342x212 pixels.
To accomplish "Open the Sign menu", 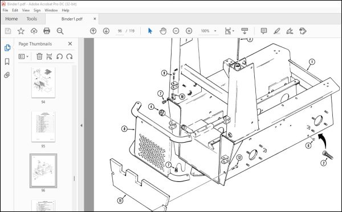I will 37,10.
